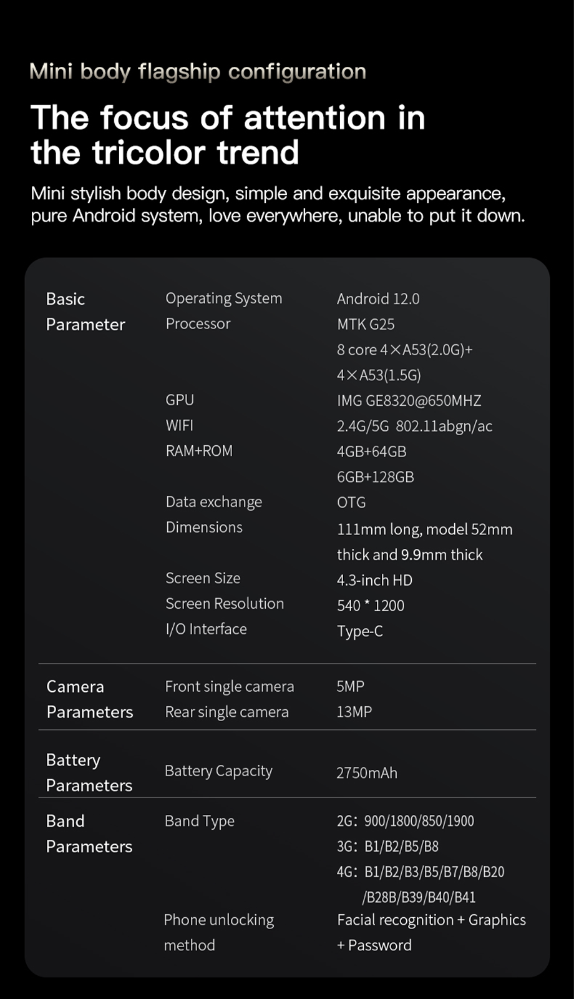Click the '4.3-inch HD' screen size value
The image size is (574, 999).
[x=374, y=580]
